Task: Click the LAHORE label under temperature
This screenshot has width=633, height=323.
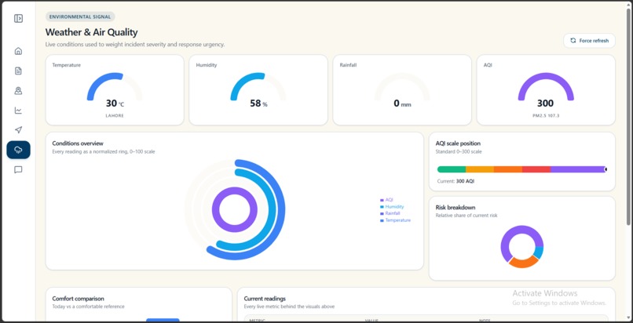Action: (x=115, y=115)
